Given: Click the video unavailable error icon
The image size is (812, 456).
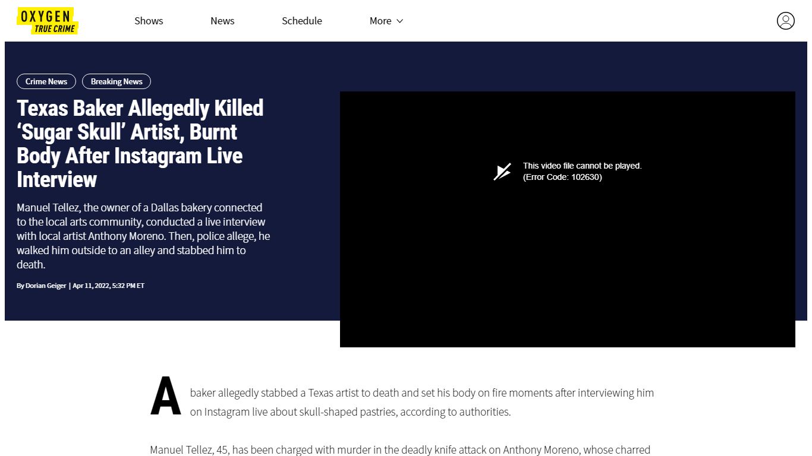Looking at the screenshot, I should pyautogui.click(x=502, y=172).
